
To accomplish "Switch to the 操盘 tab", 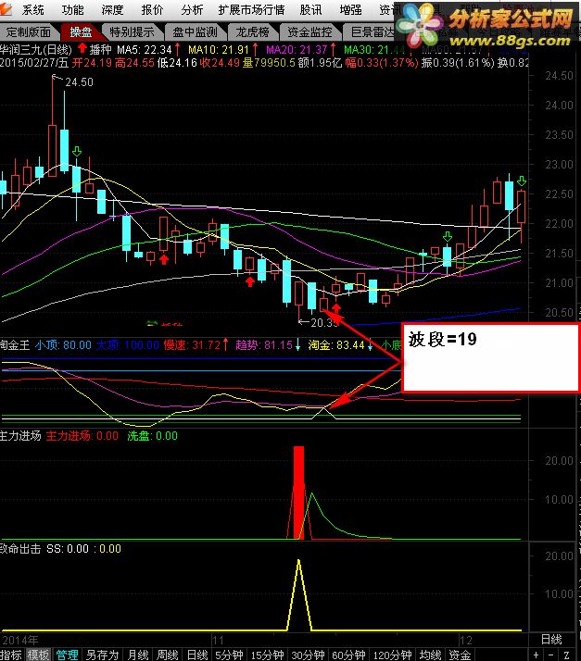I will pos(81,31).
